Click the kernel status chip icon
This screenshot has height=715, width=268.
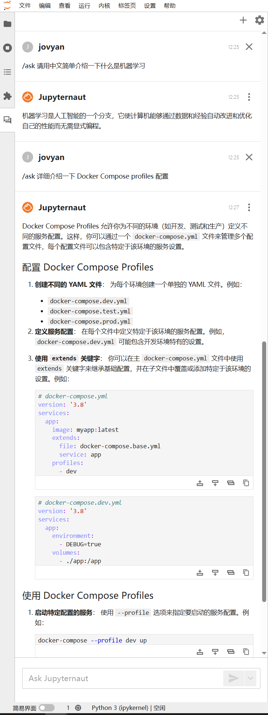pyautogui.click(x=78, y=708)
